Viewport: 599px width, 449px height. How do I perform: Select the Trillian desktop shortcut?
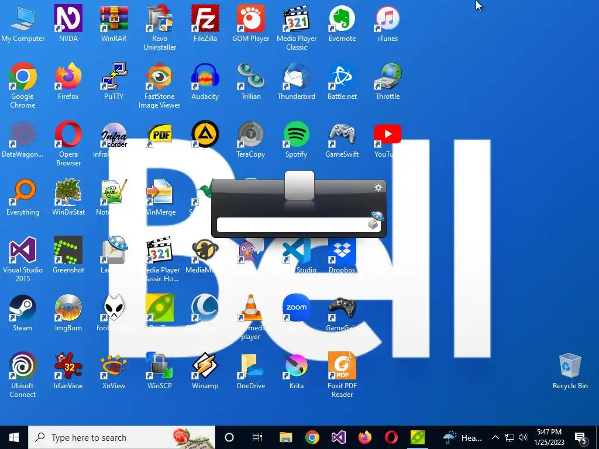click(250, 82)
